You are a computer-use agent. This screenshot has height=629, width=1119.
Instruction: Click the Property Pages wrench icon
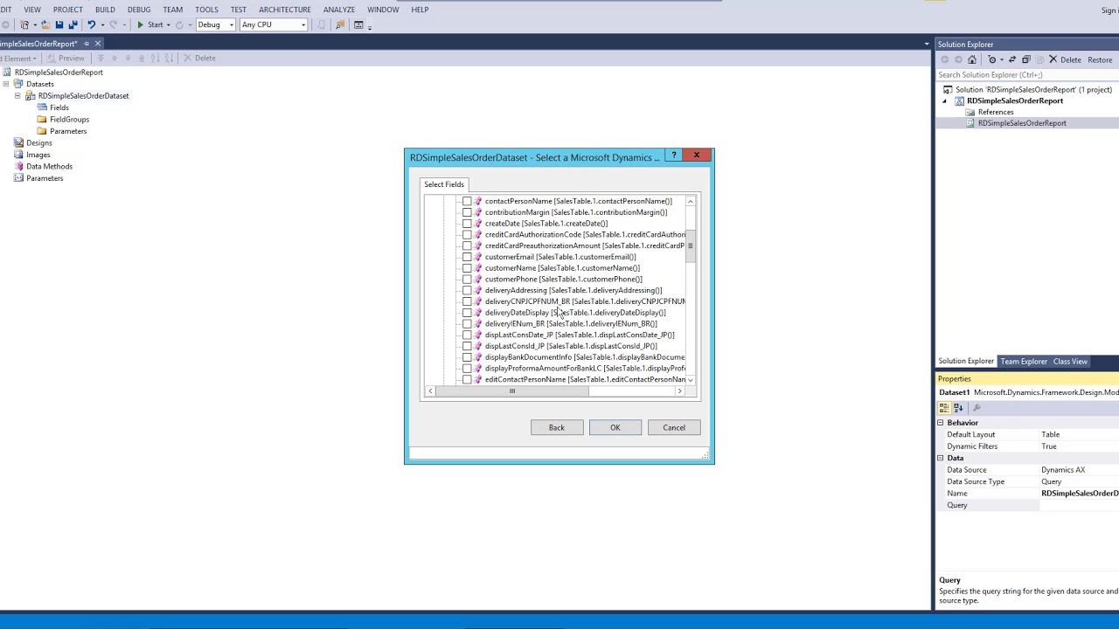977,408
